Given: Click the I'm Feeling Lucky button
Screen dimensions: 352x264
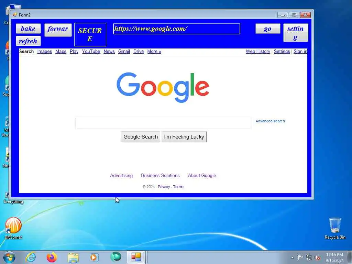Looking at the screenshot, I should (184, 137).
